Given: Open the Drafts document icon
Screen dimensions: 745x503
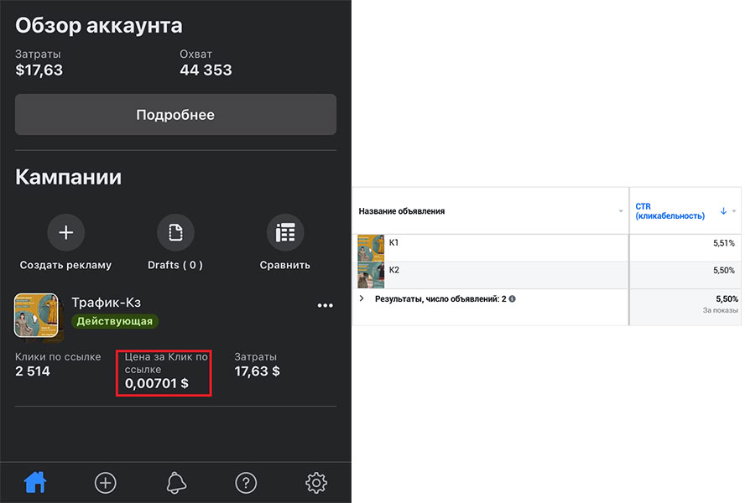Looking at the screenshot, I should [x=175, y=232].
